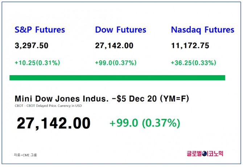Open the Nasdaq Futures heading
Viewport: 243px width, 167px height.
tap(202, 30)
